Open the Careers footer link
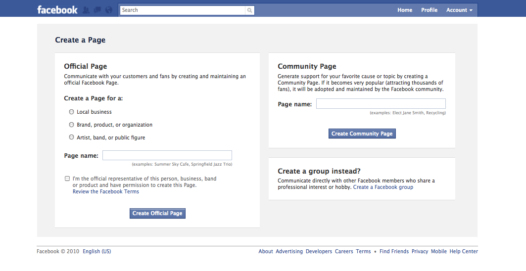 pos(344,251)
